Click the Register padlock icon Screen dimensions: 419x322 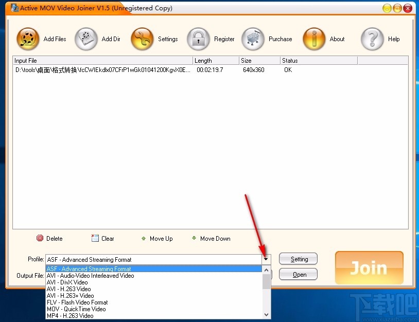198,39
